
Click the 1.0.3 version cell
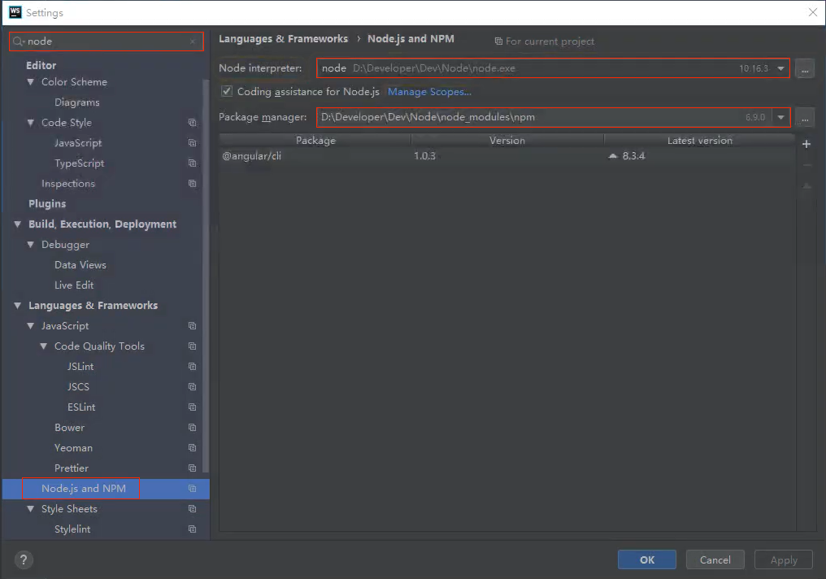[x=424, y=156]
